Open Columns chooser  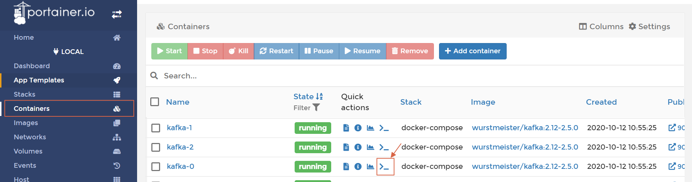pos(601,27)
